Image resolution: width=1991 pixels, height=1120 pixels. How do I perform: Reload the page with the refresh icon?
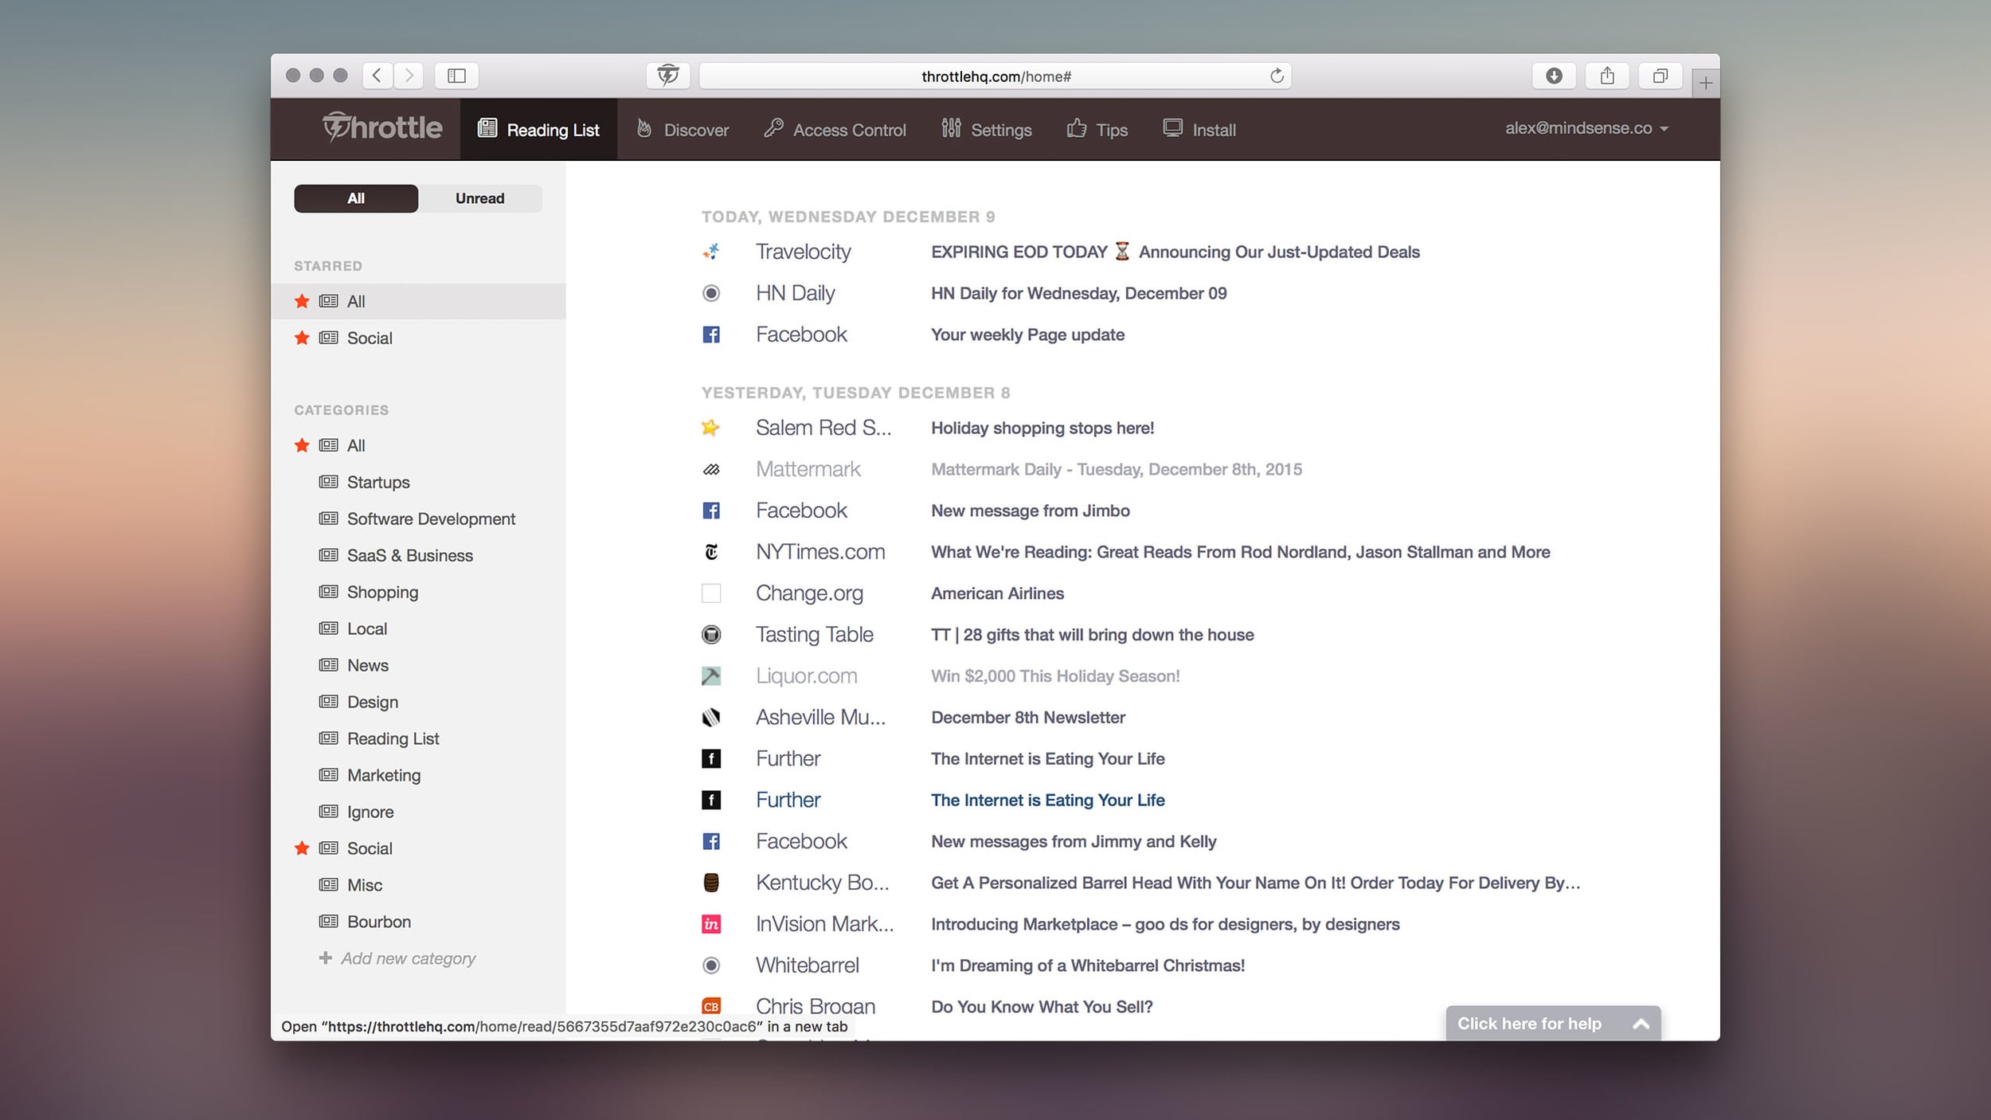pyautogui.click(x=1277, y=76)
